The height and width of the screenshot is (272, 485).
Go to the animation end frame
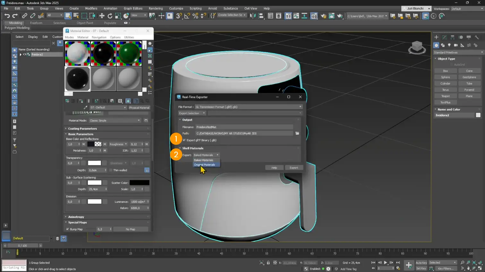tap(398, 263)
